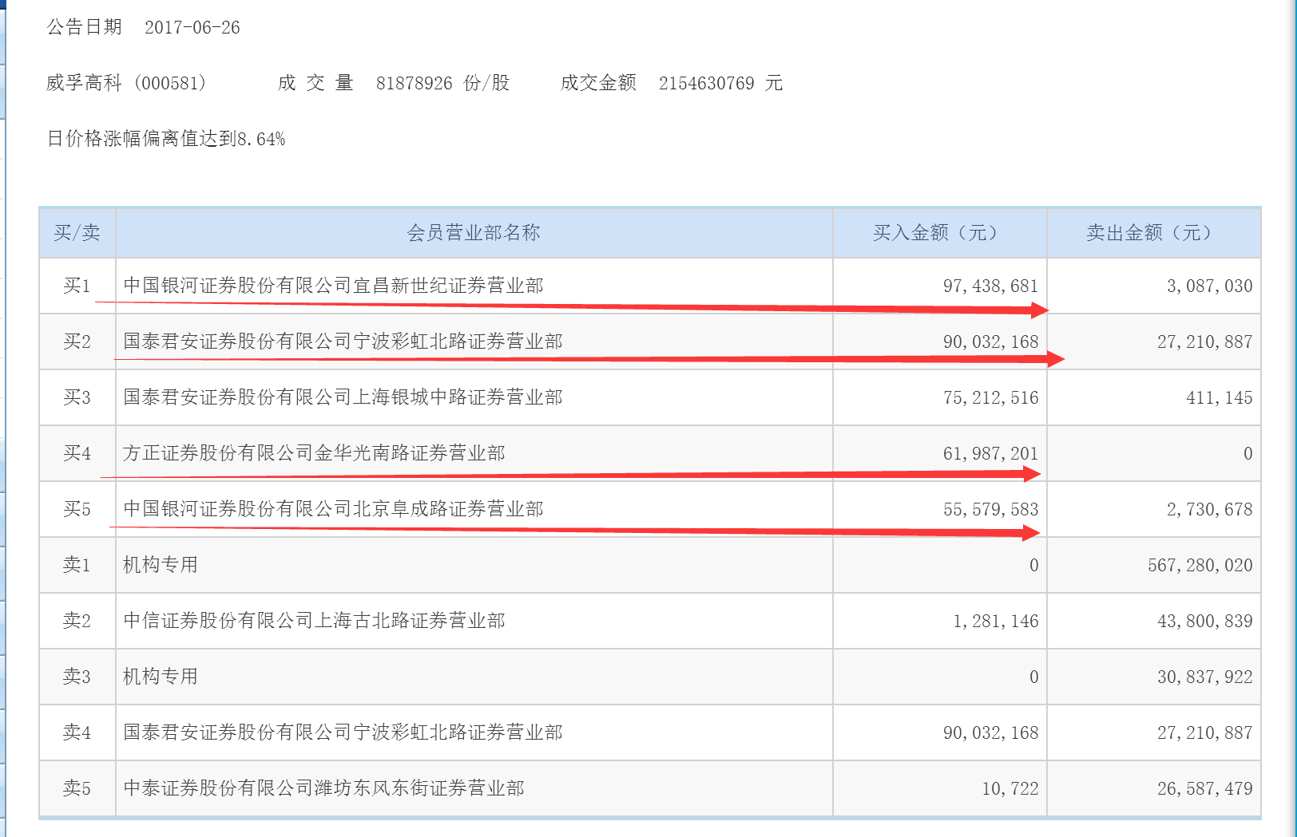Click the buy amount 1,281,146
The width and height of the screenshot is (1297, 837).
pyautogui.click(x=996, y=621)
